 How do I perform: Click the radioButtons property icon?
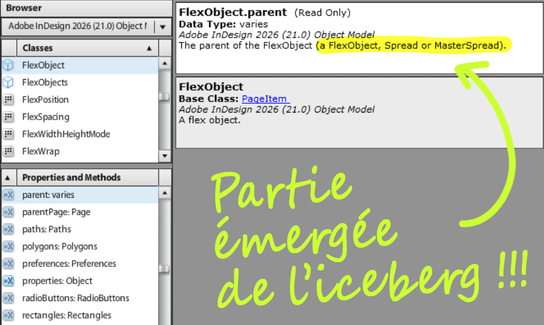click(x=8, y=298)
